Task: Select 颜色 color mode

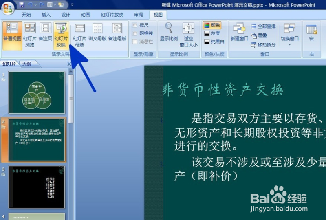Action: [212, 25]
